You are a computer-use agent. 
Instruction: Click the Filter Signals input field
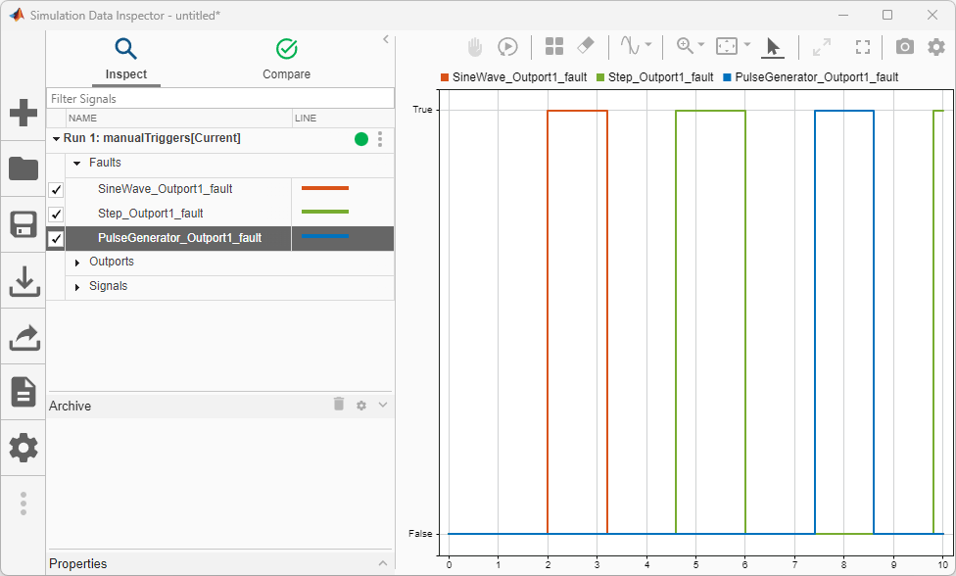220,99
